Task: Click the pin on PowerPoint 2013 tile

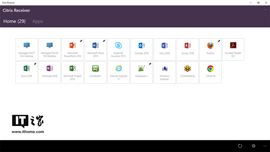Action: click(x=81, y=41)
